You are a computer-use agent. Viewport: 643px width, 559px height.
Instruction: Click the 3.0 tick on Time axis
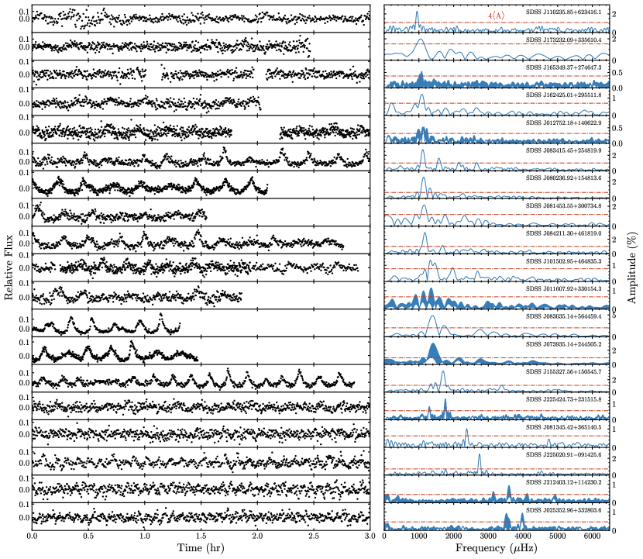click(x=370, y=536)
